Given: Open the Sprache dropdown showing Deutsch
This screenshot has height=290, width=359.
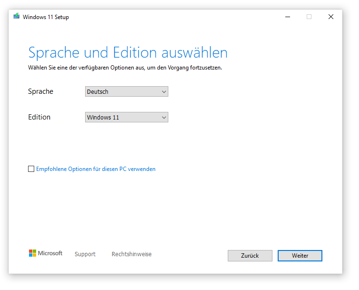Looking at the screenshot, I should click(126, 91).
